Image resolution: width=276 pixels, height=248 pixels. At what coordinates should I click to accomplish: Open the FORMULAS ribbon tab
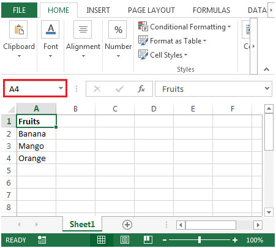click(211, 10)
